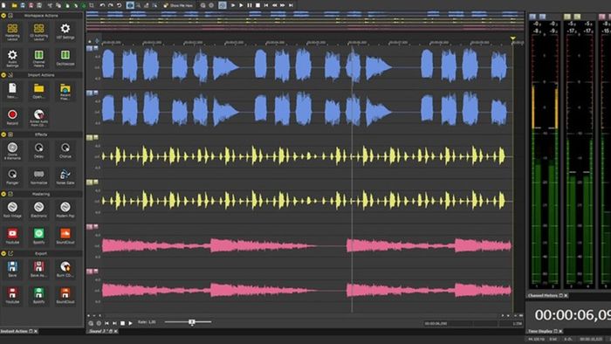Start recording with the Record action
The width and height of the screenshot is (611, 344).
[x=12, y=117]
